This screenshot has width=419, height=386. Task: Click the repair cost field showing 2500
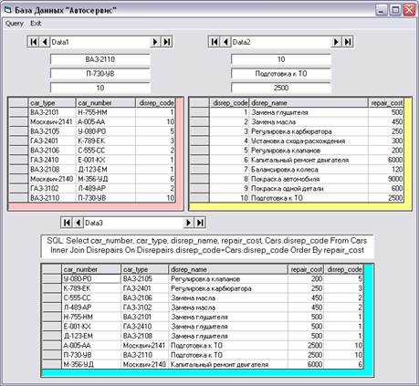[281, 88]
